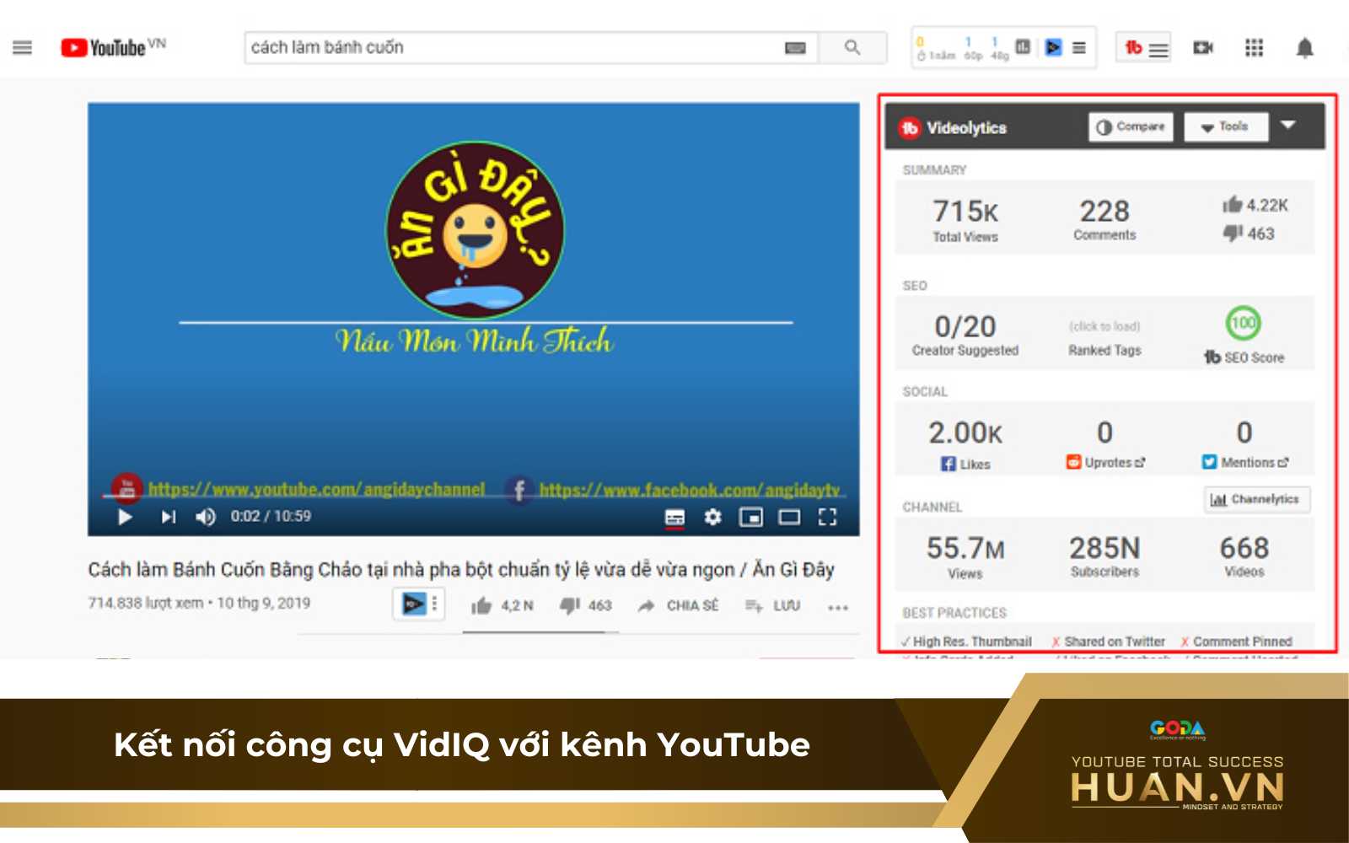Click the "0 1năm" stat in the vidIQ toolbar
The width and height of the screenshot is (1349, 843).
click(935, 48)
